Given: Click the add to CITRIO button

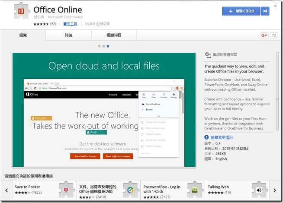Looking at the screenshot, I should click(241, 11).
